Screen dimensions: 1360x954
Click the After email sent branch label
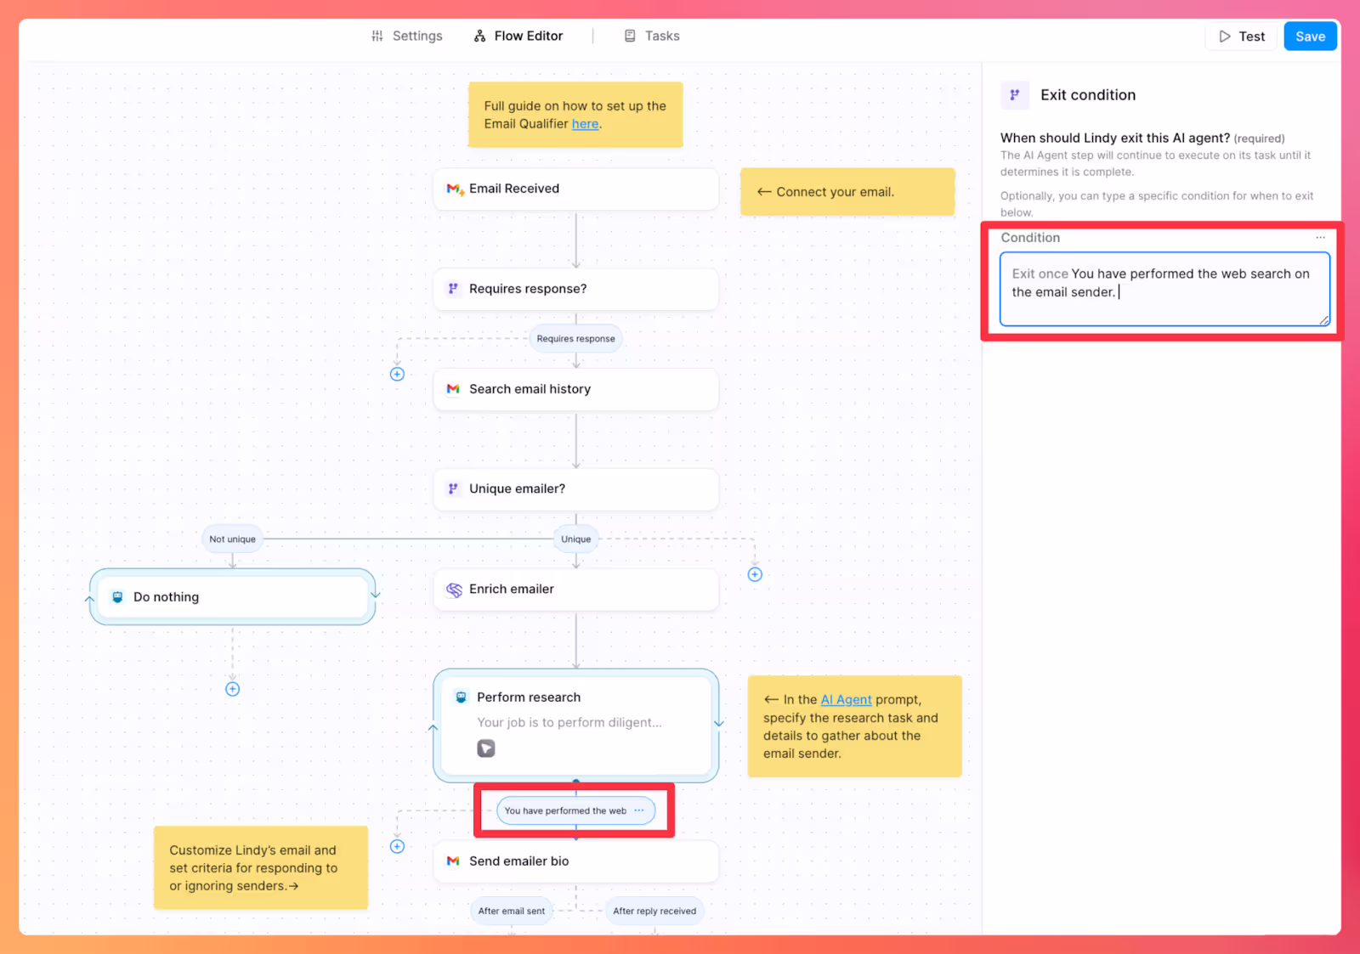point(511,911)
